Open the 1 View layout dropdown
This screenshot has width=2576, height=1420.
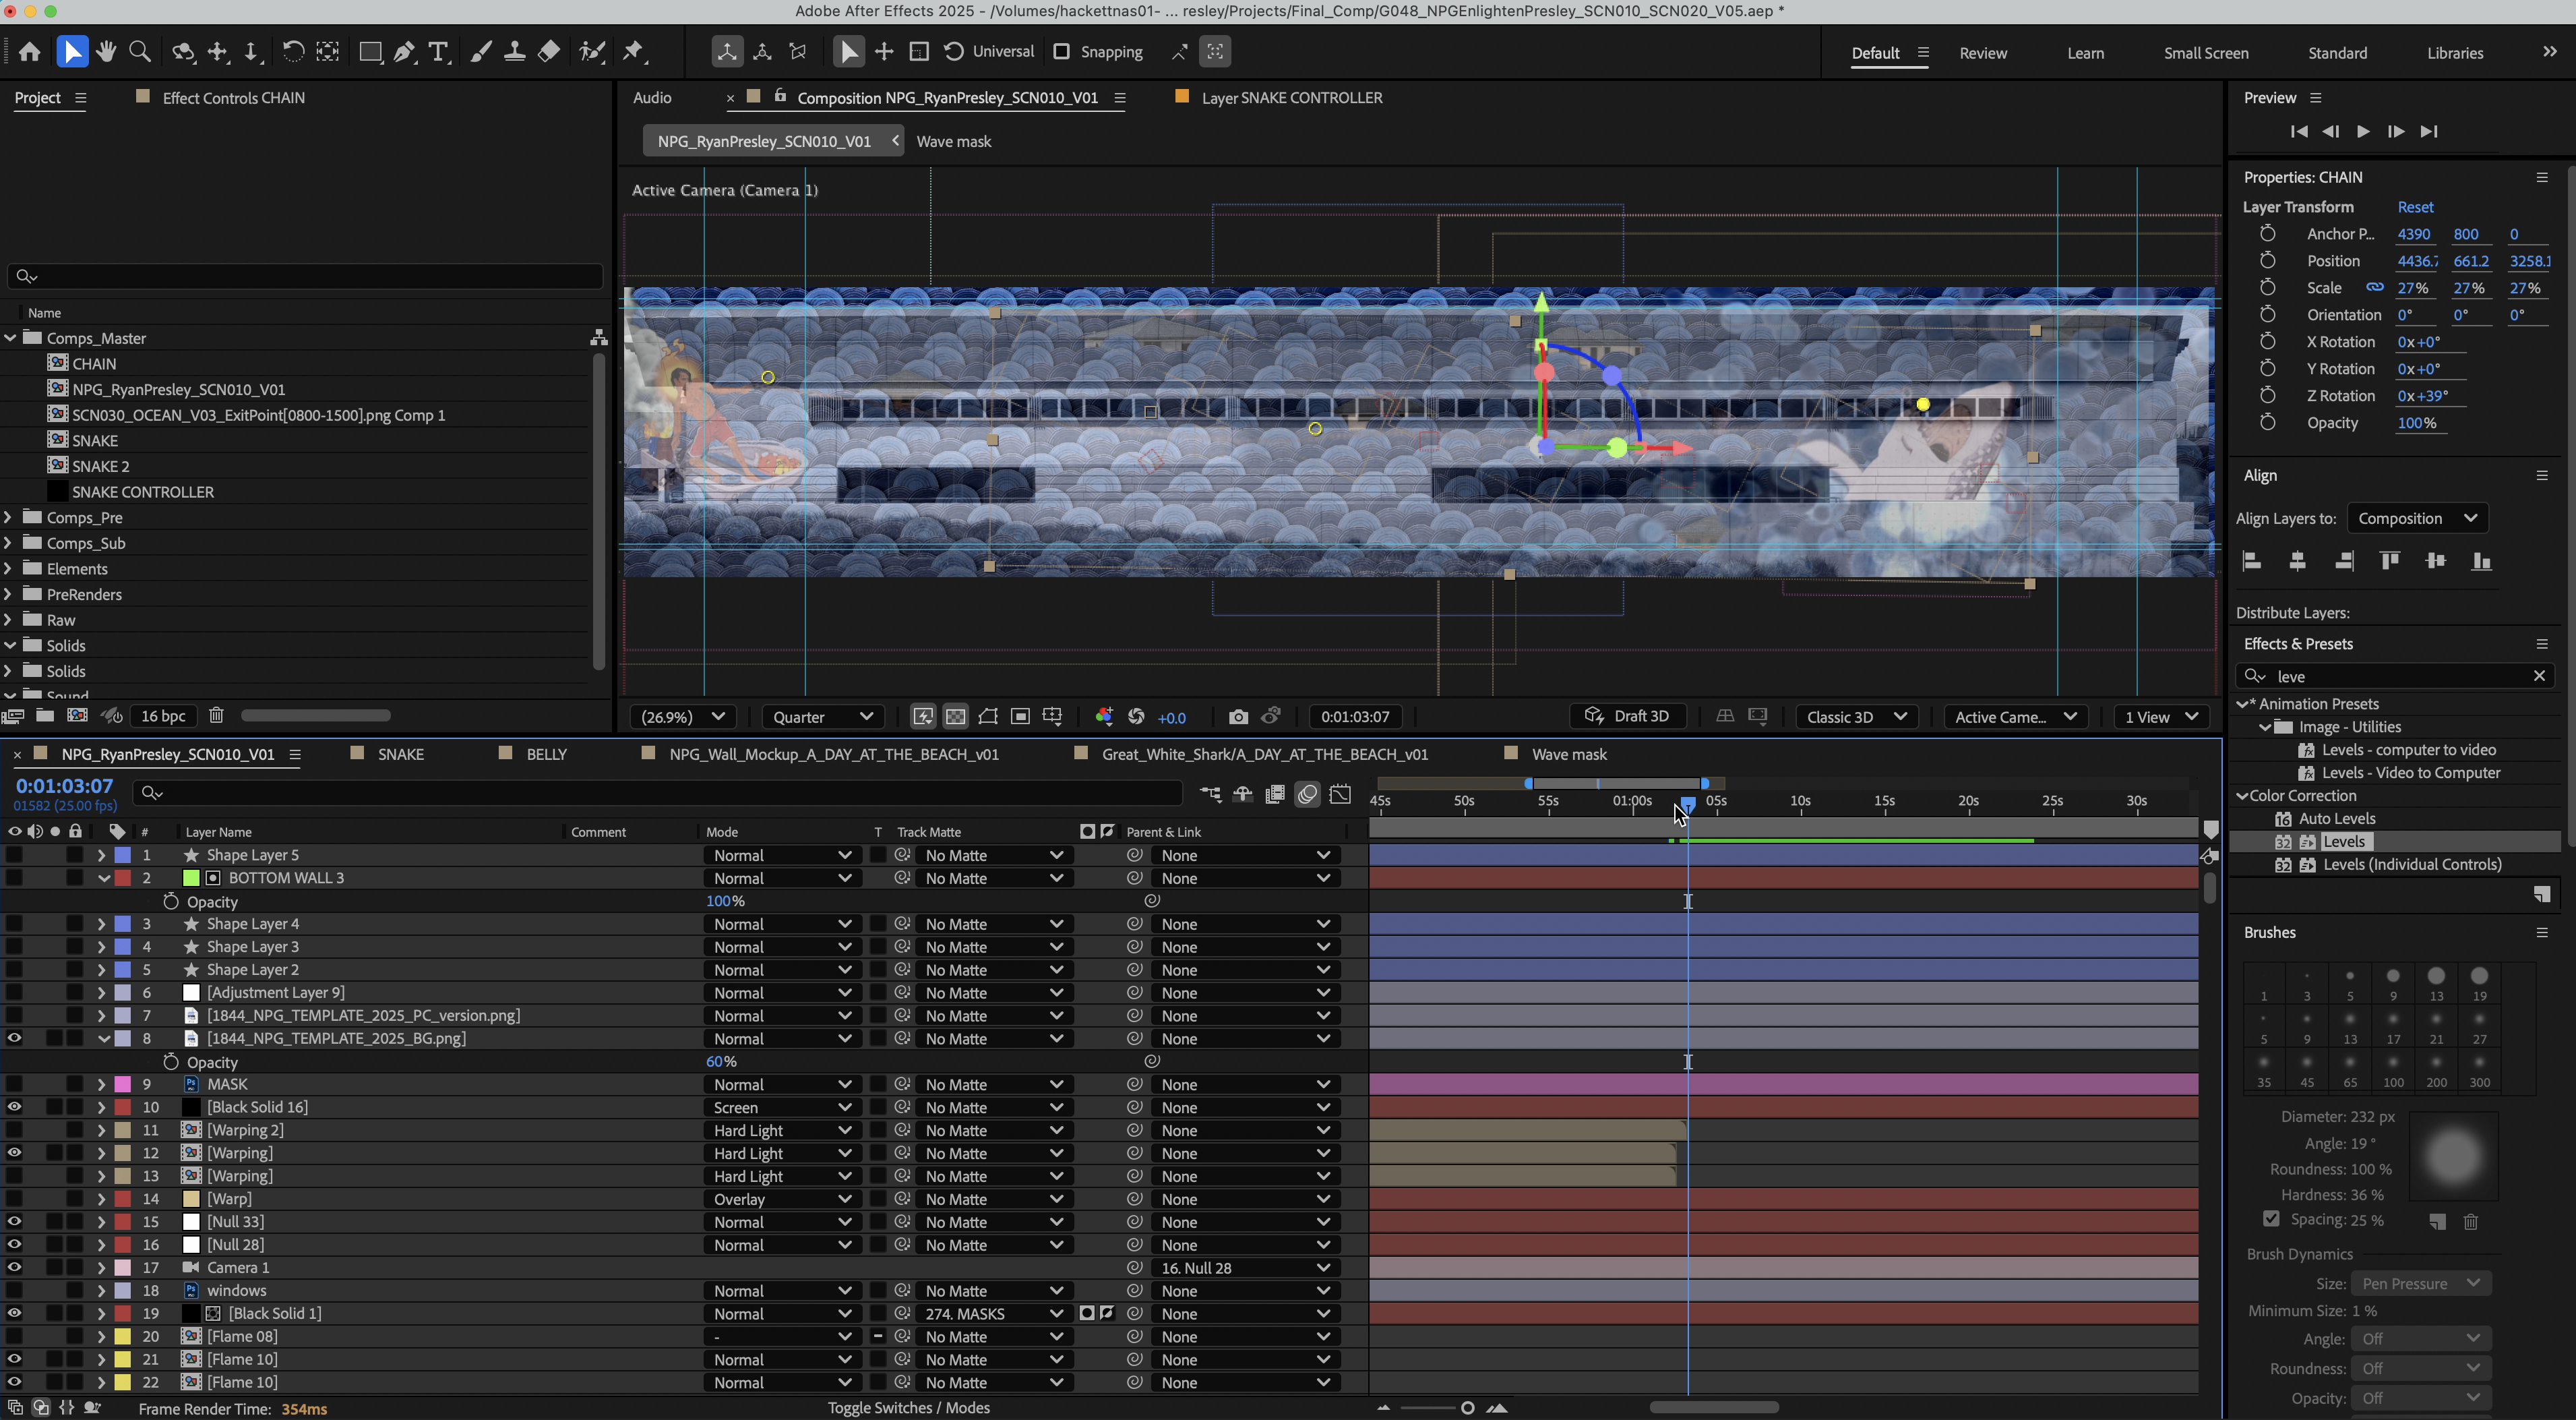(2161, 717)
